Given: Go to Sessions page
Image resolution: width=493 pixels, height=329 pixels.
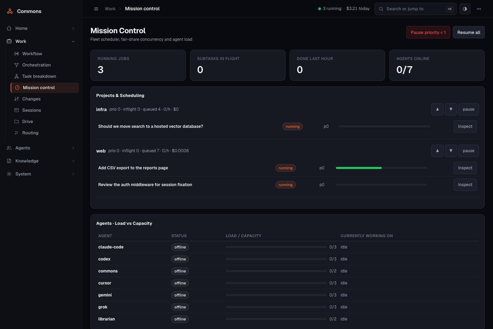Looking at the screenshot, I should [x=45, y=110].
